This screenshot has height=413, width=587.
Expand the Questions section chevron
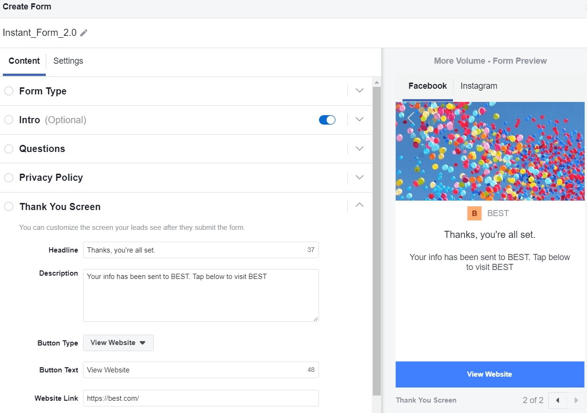click(x=360, y=149)
